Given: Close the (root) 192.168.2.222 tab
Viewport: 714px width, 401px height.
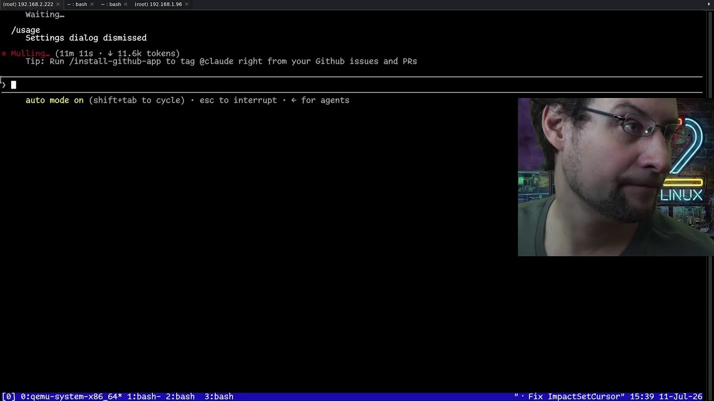Looking at the screenshot, I should click(x=58, y=4).
